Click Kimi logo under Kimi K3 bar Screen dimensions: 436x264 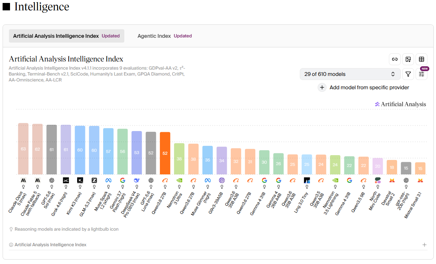click(x=80, y=180)
